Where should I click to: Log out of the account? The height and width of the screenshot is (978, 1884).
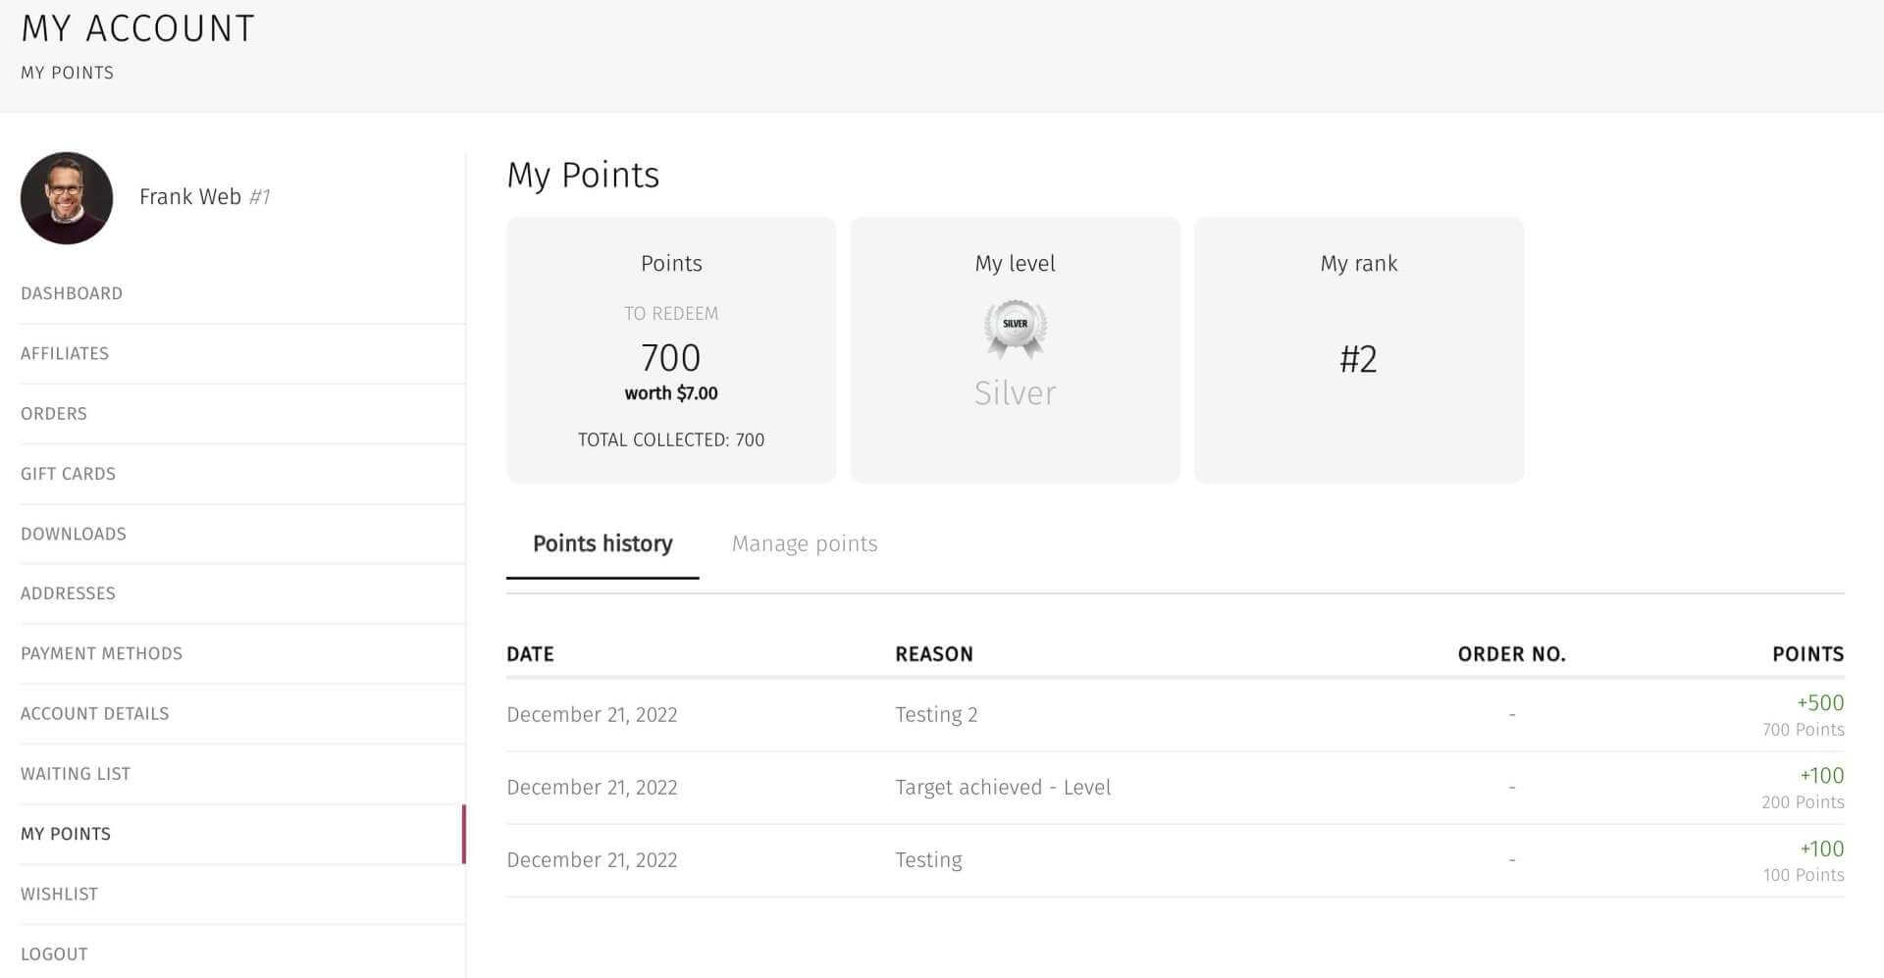[54, 953]
